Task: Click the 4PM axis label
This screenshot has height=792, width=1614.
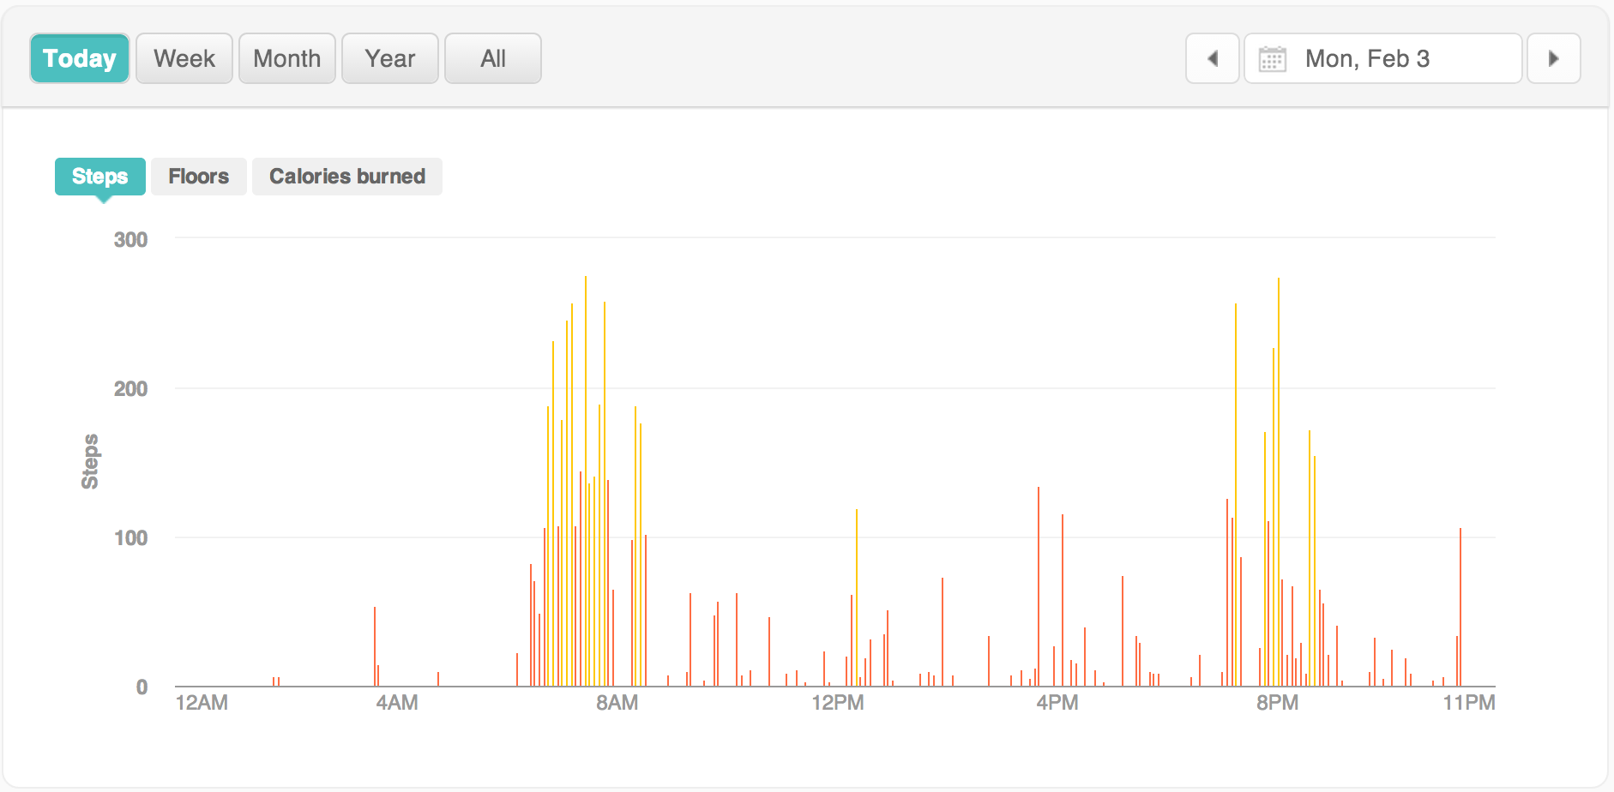Action: click(x=1057, y=703)
